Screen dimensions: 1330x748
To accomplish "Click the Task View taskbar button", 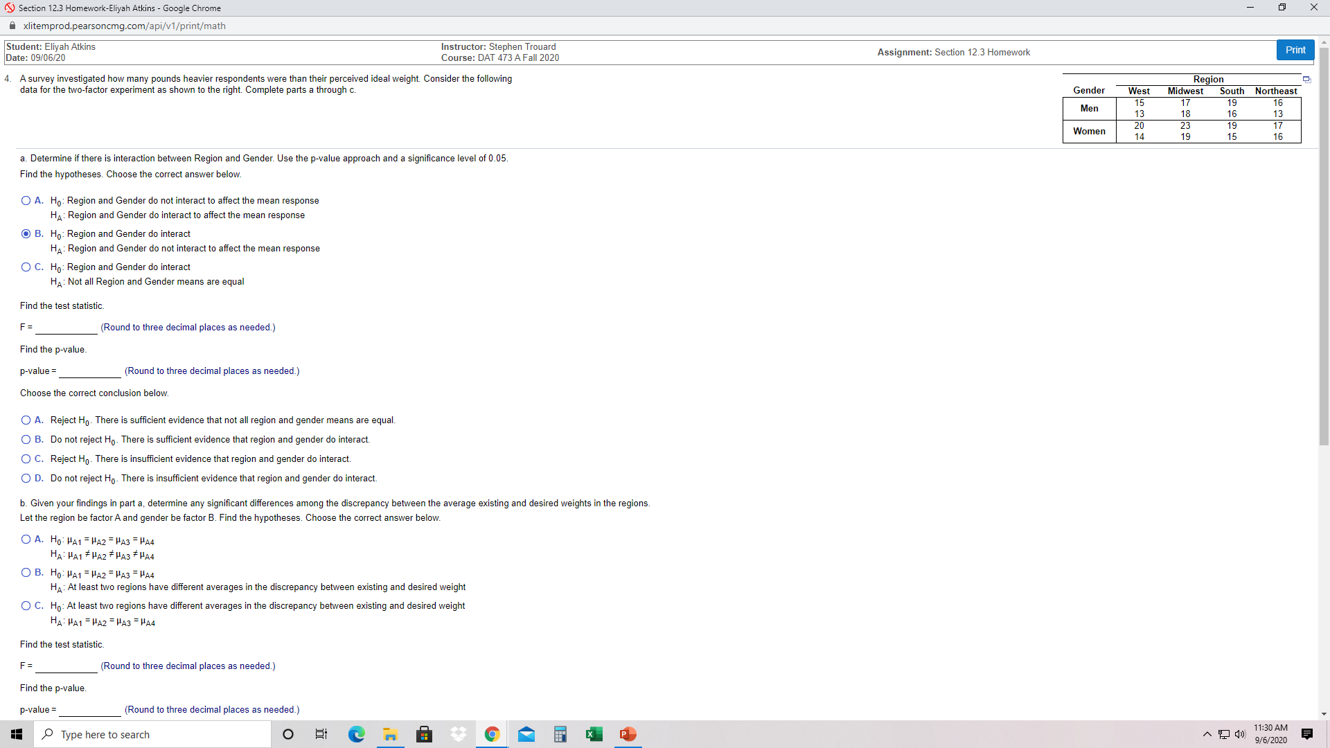I will (321, 734).
